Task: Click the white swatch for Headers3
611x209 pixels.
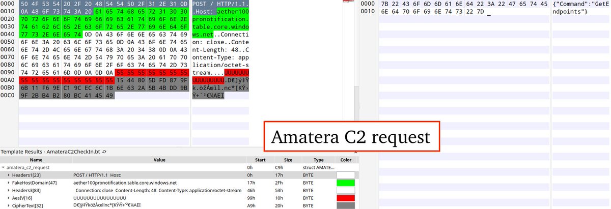Action: 346,190
